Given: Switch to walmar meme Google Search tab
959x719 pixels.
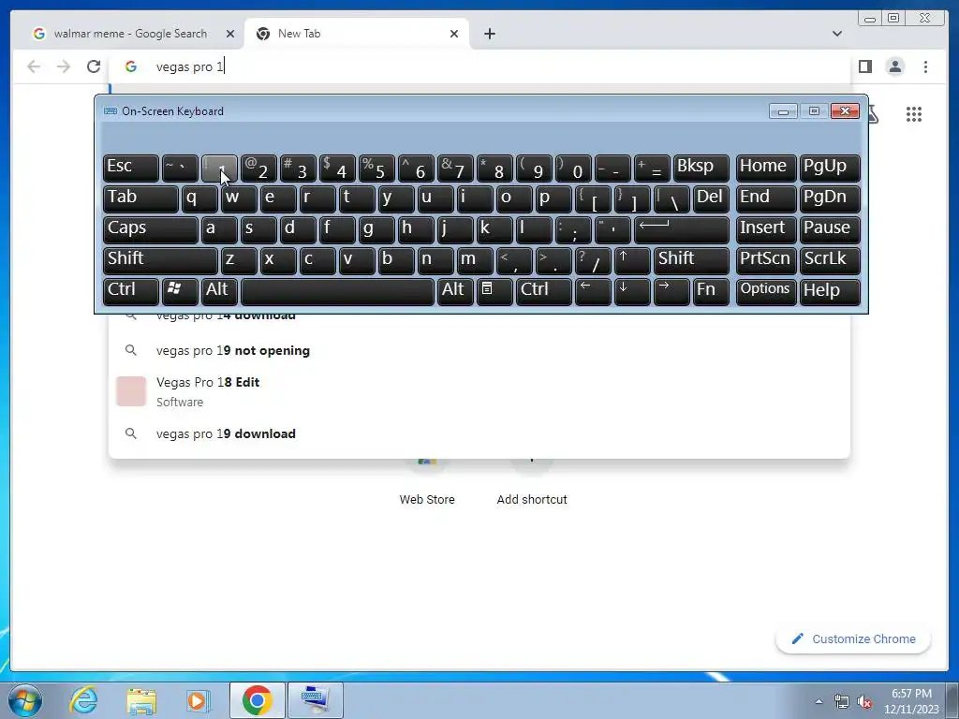Looking at the screenshot, I should click(x=129, y=34).
